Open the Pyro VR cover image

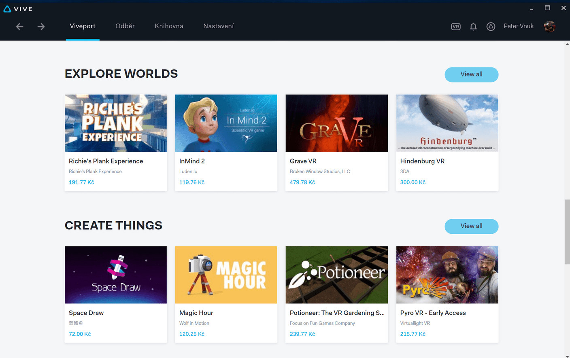(447, 275)
